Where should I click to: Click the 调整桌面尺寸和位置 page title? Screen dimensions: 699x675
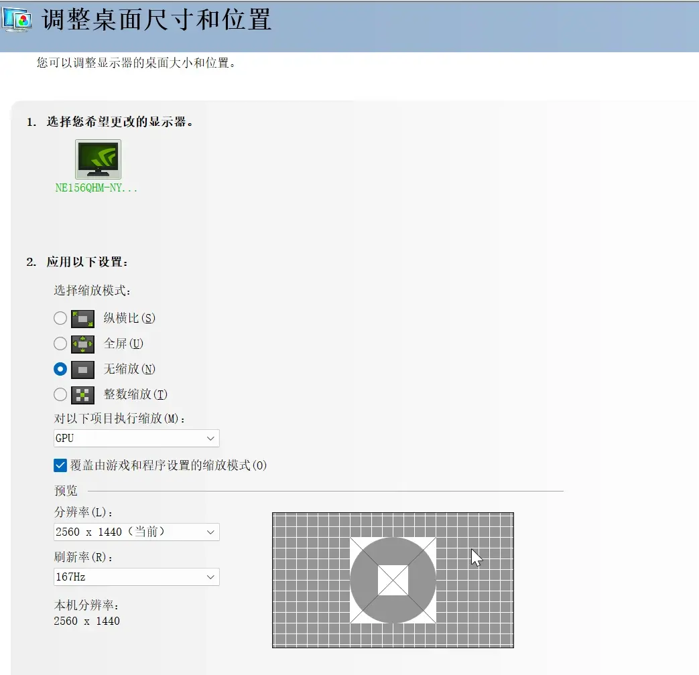coord(156,20)
